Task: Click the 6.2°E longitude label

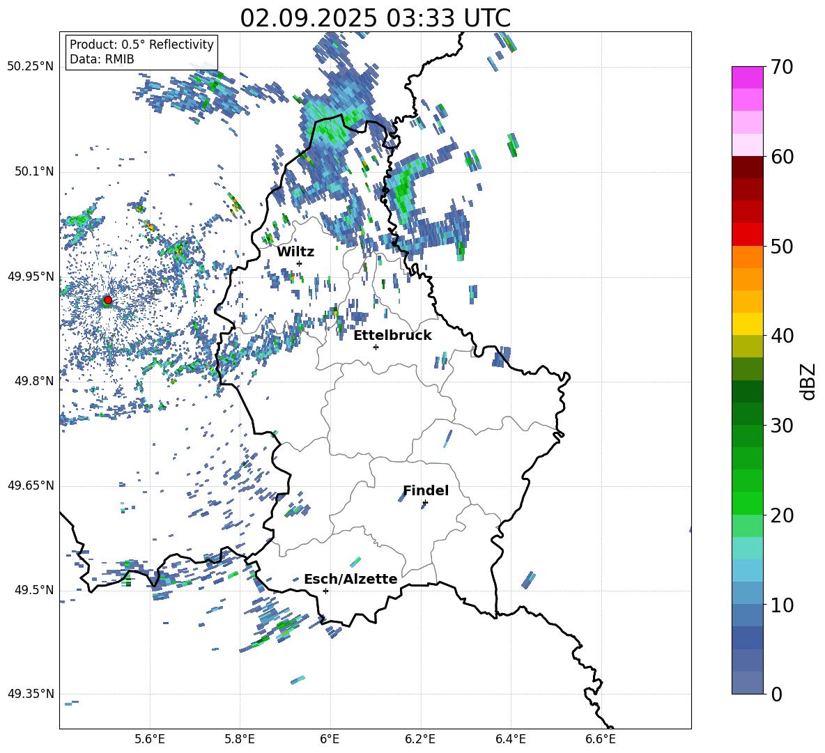Action: [x=420, y=739]
